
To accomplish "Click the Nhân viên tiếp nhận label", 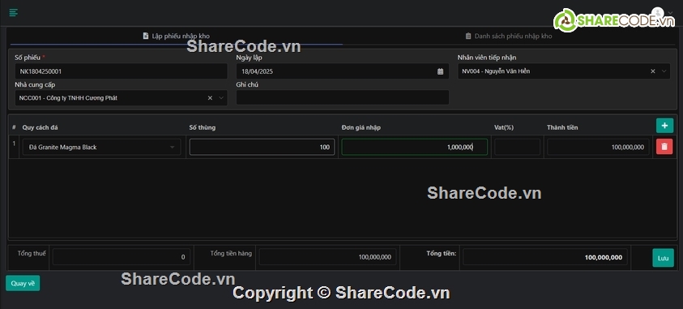I will (x=487, y=58).
